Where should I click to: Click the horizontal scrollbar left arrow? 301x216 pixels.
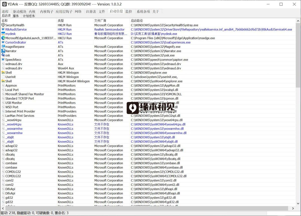[3, 208]
